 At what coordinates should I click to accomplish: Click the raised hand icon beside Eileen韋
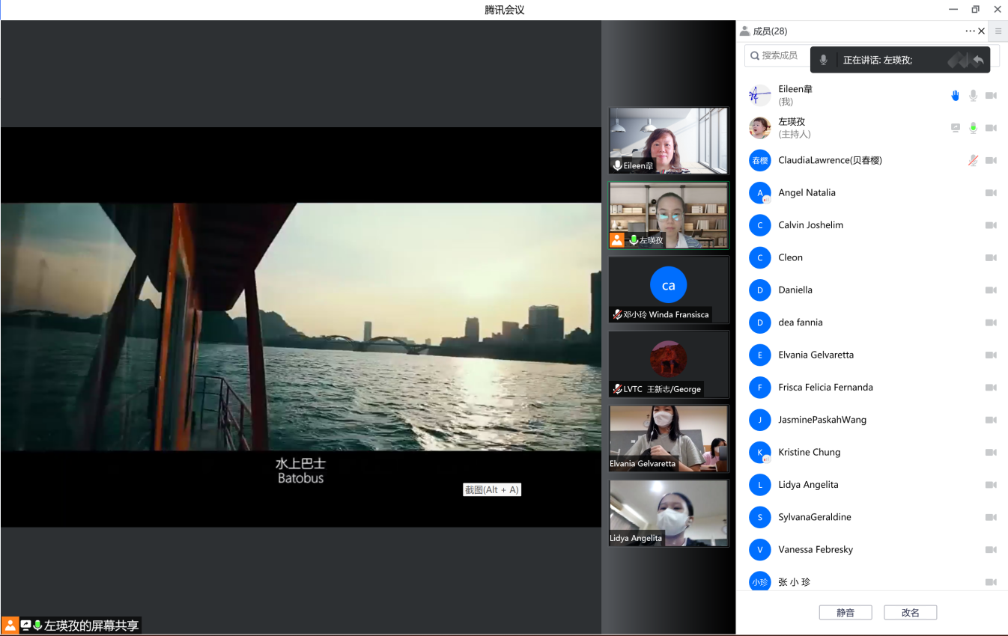pos(955,96)
